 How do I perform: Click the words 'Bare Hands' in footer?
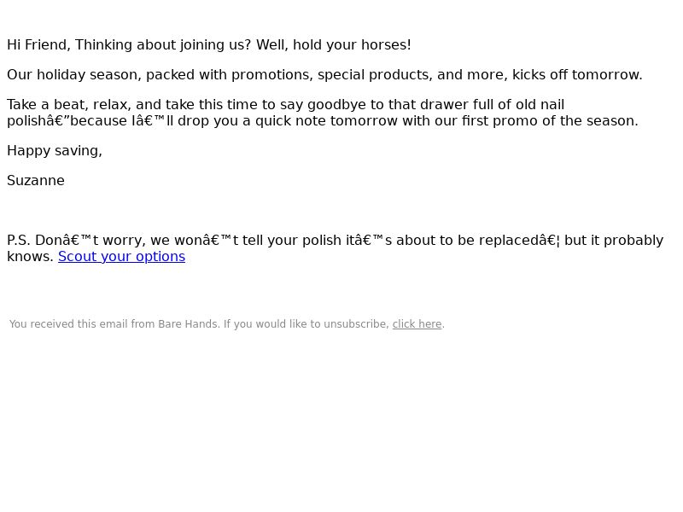(x=188, y=324)
